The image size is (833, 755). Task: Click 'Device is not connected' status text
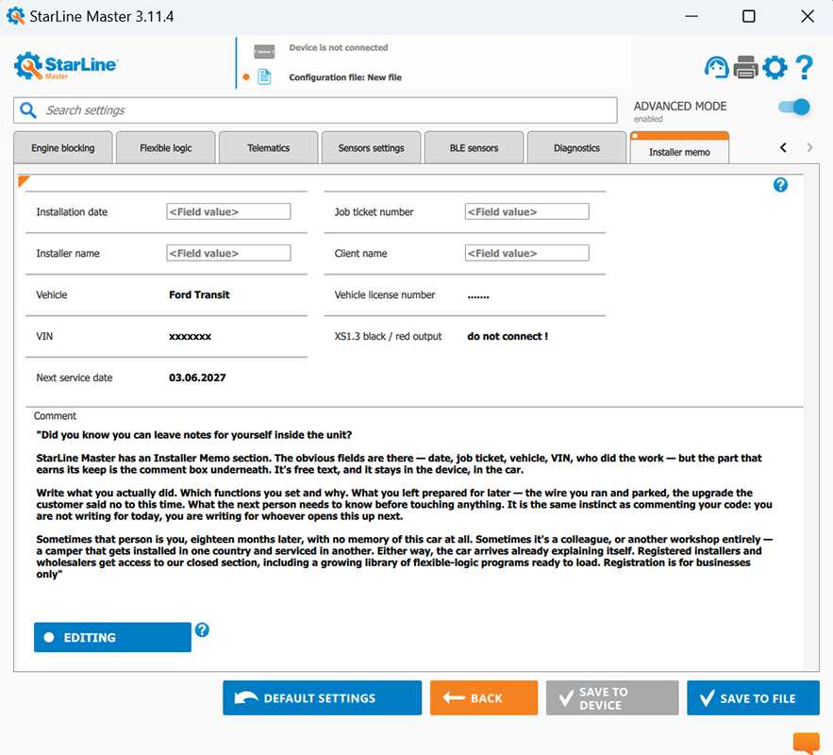coord(339,47)
